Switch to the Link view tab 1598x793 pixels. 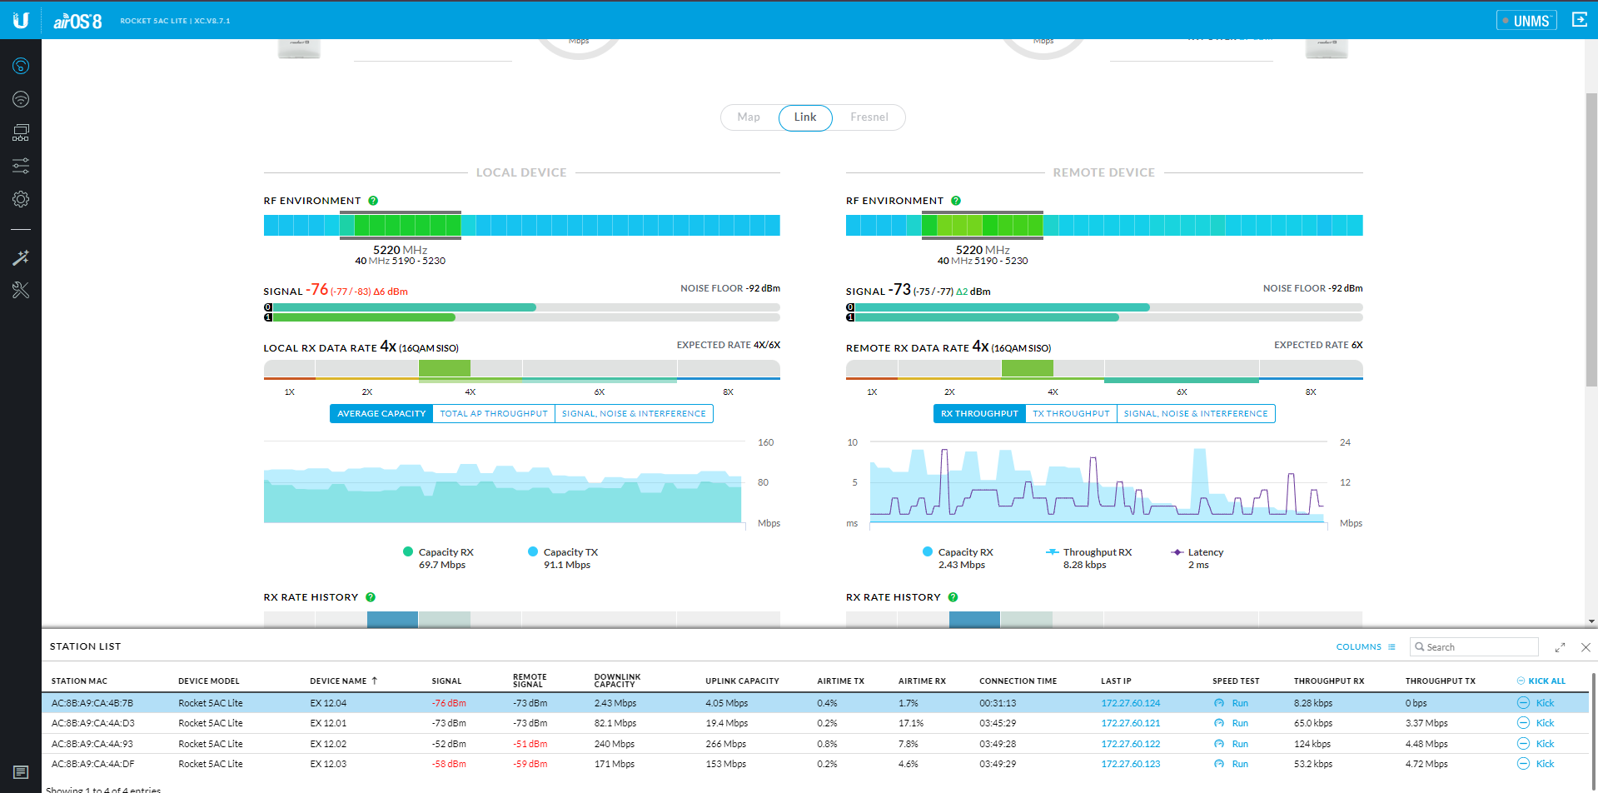pyautogui.click(x=805, y=117)
